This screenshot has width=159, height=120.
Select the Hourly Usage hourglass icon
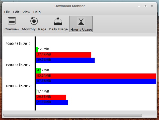(x=81, y=21)
